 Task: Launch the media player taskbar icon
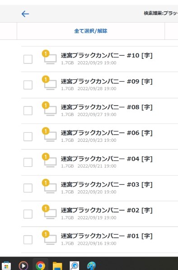point(23,265)
